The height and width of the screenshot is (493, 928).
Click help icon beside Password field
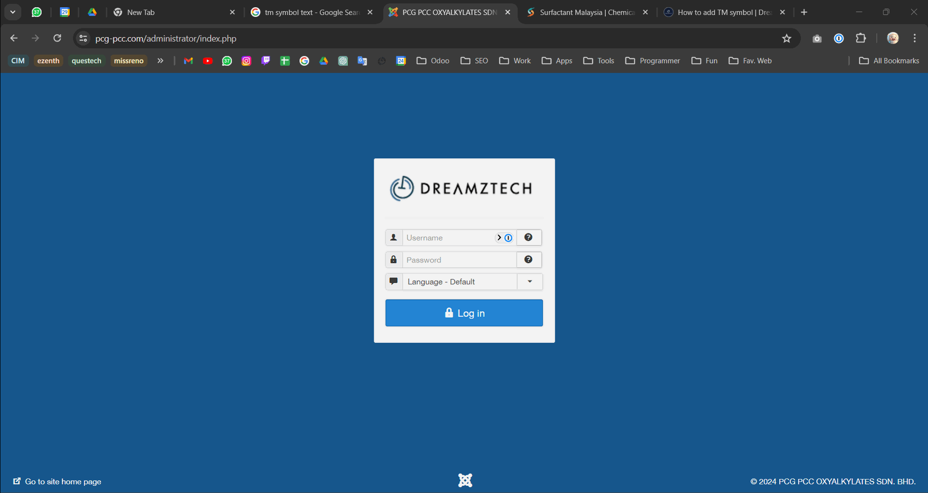click(529, 260)
